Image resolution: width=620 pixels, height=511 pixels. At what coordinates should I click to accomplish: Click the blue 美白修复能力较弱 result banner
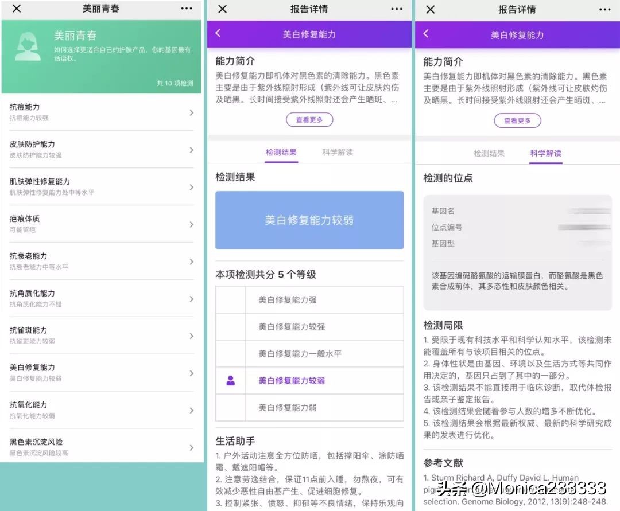[310, 220]
